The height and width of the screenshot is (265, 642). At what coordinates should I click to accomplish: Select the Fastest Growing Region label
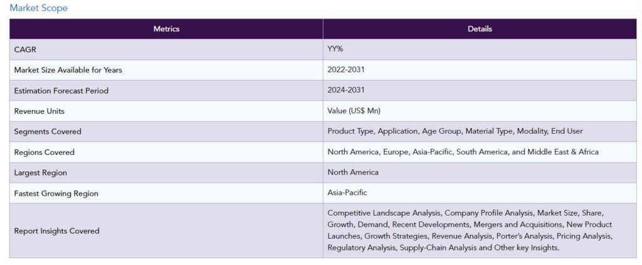click(56, 194)
